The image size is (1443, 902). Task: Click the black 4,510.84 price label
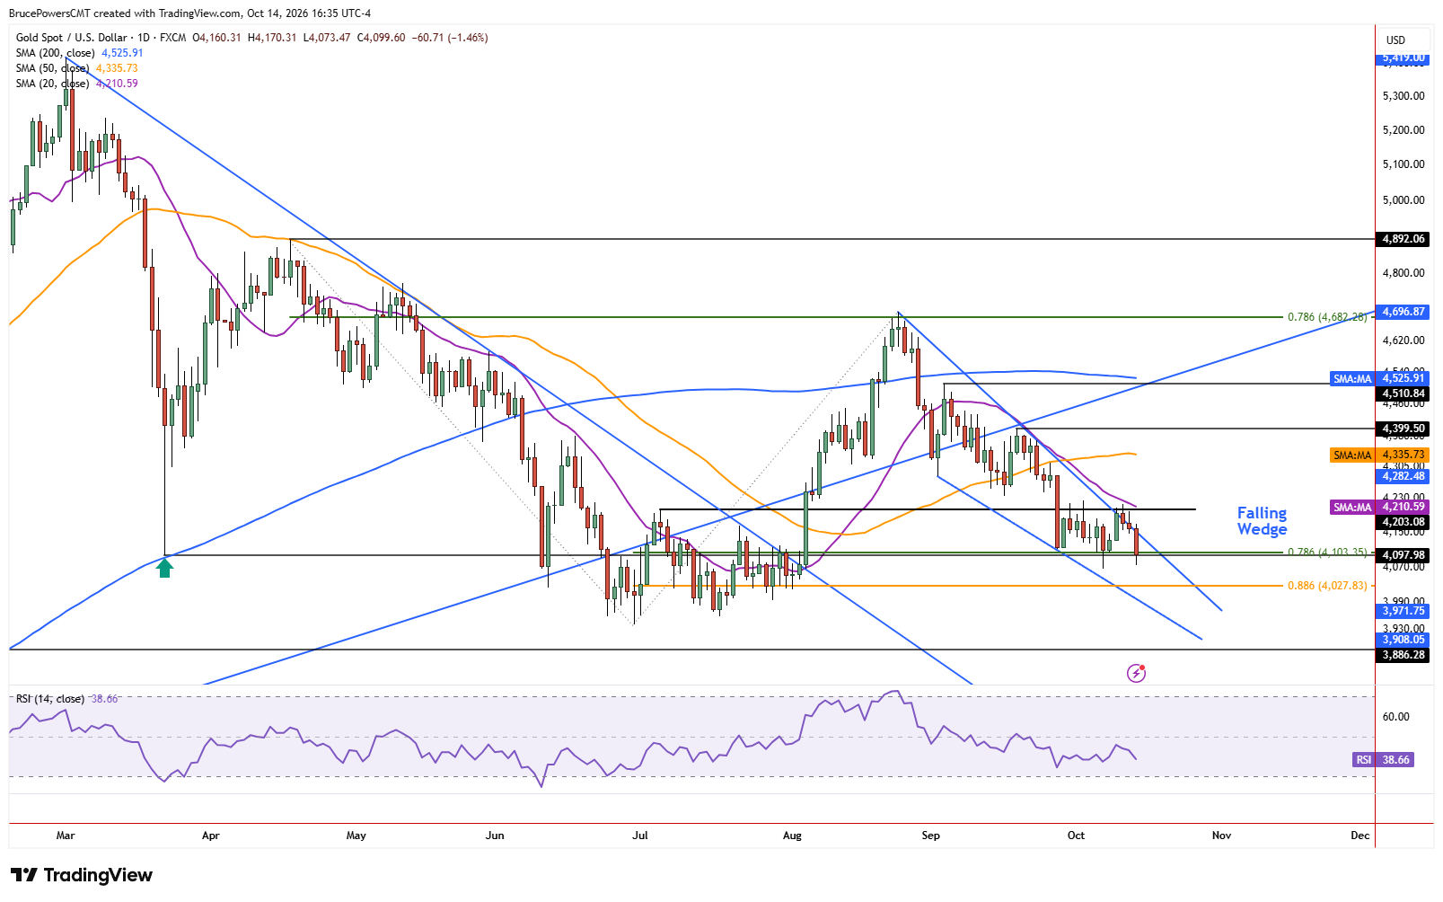click(x=1403, y=394)
